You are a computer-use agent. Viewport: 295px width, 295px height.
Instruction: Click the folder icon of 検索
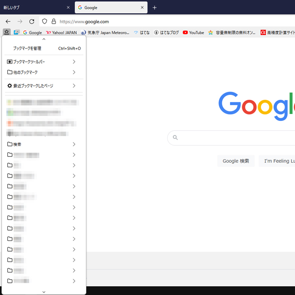pos(10,144)
